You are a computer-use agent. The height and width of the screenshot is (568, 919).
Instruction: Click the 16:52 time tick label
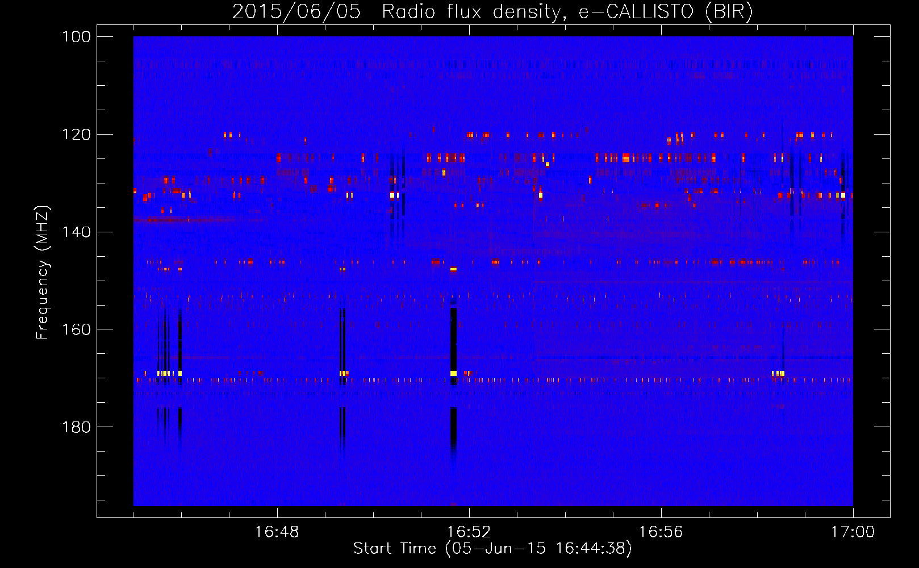469,532
